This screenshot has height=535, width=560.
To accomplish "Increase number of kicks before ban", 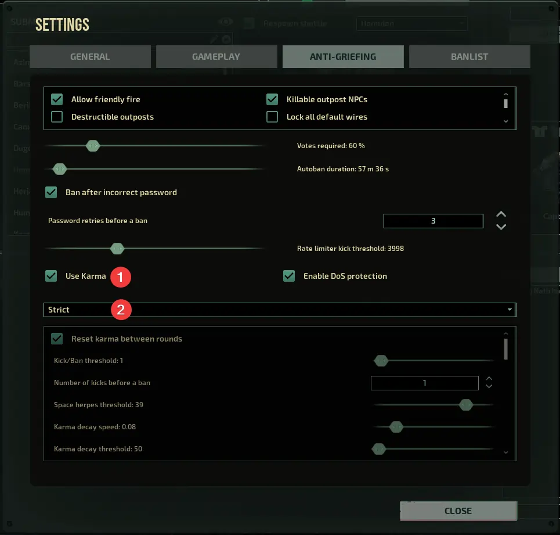I will coord(489,379).
